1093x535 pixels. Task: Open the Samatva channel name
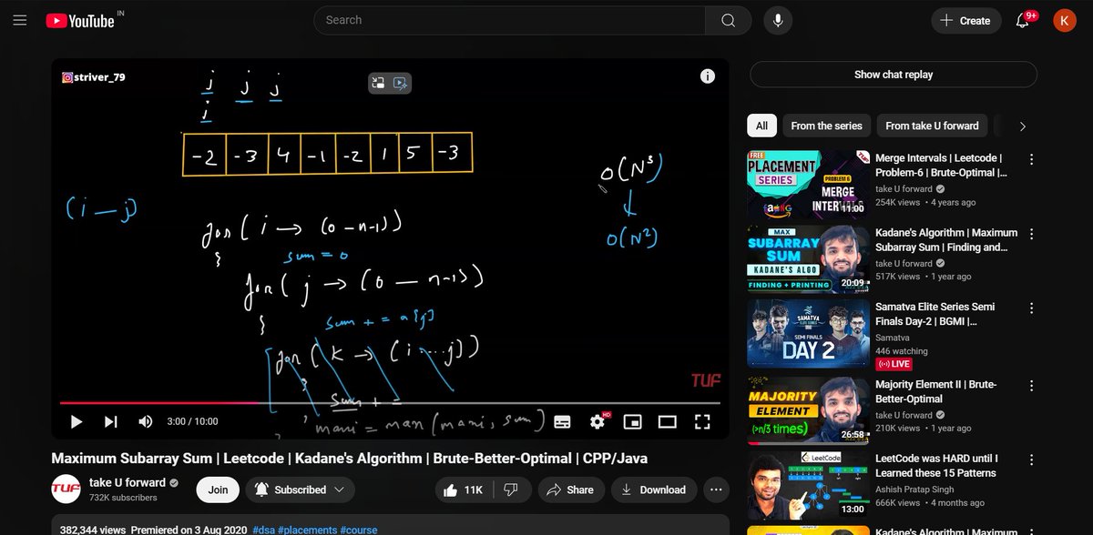pos(894,337)
